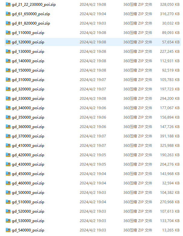183x236 pixels.
Task: Select file name gd_320000_poi.zip
Action: (28, 89)
